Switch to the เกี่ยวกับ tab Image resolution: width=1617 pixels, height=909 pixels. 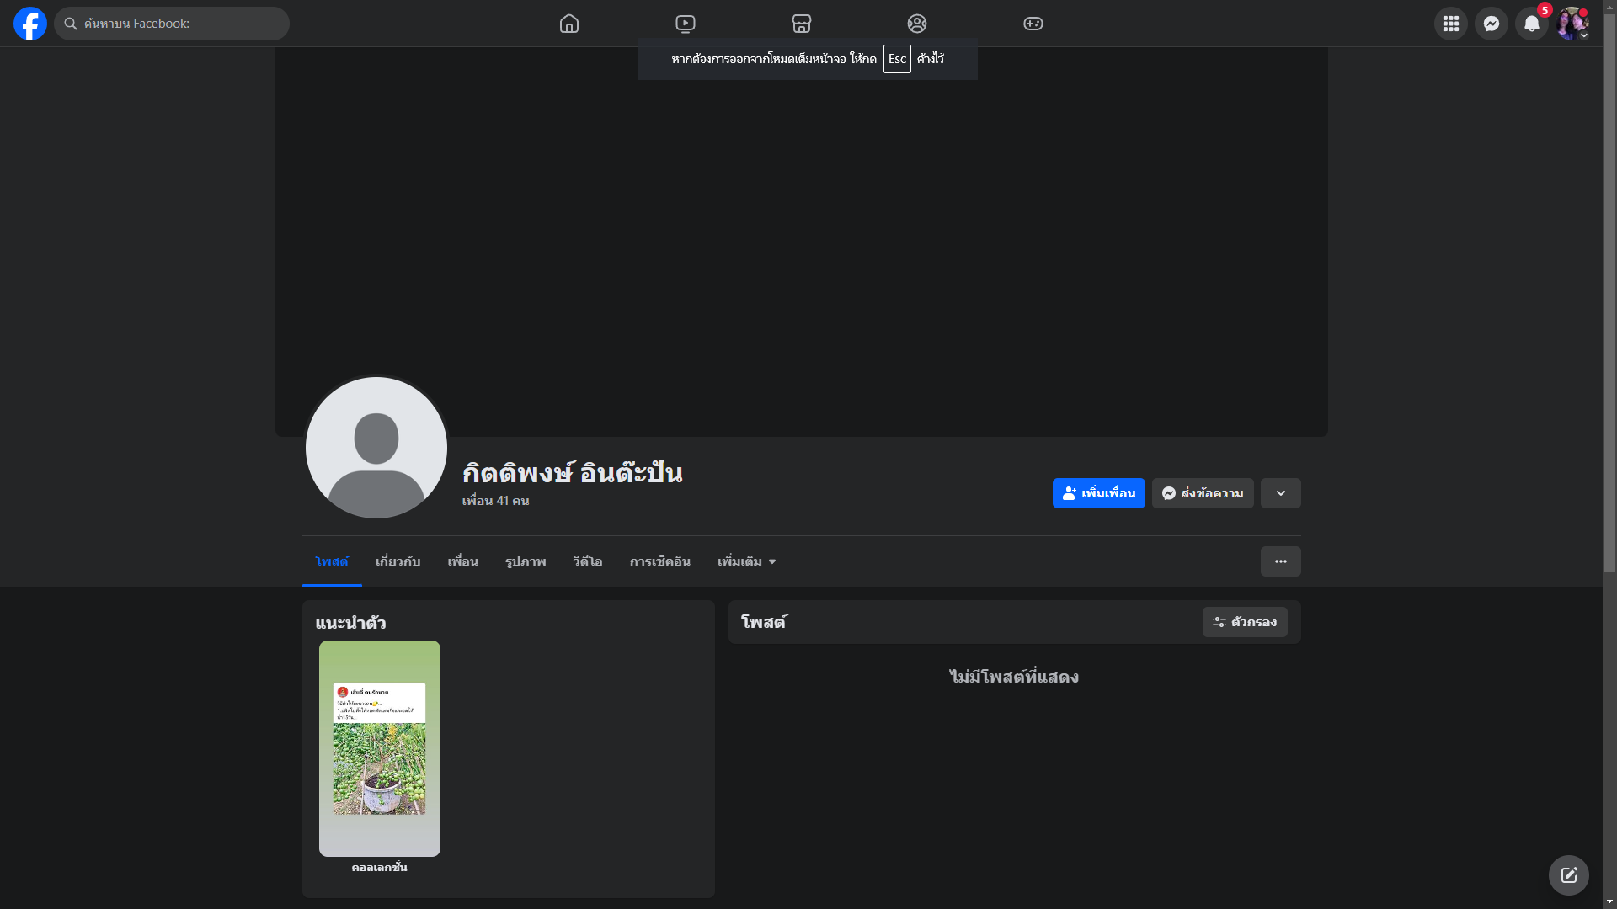pyautogui.click(x=398, y=561)
